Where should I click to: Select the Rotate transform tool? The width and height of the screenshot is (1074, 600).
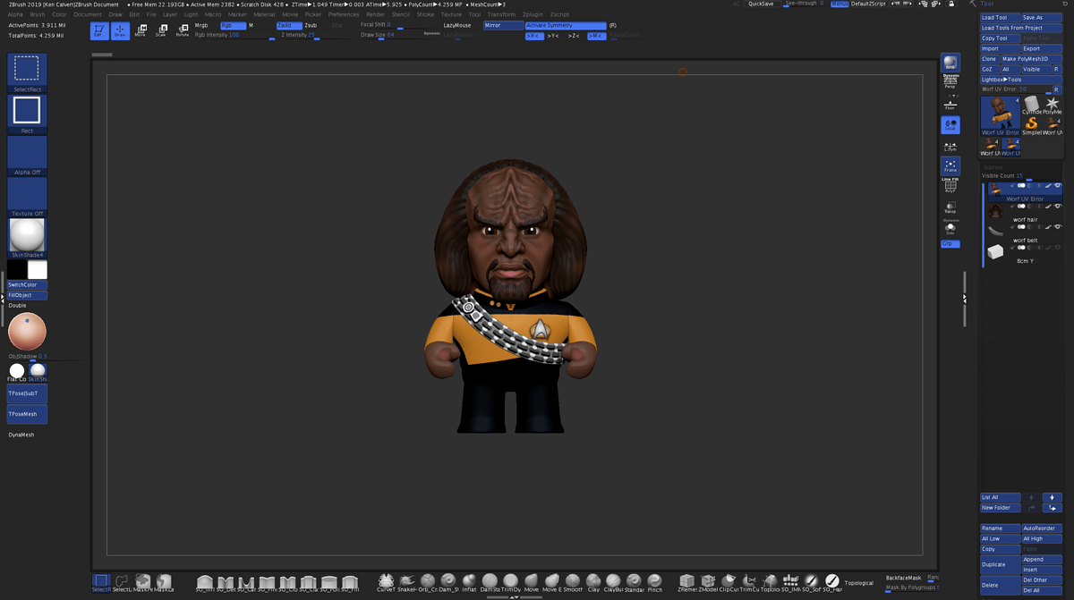pyautogui.click(x=183, y=30)
